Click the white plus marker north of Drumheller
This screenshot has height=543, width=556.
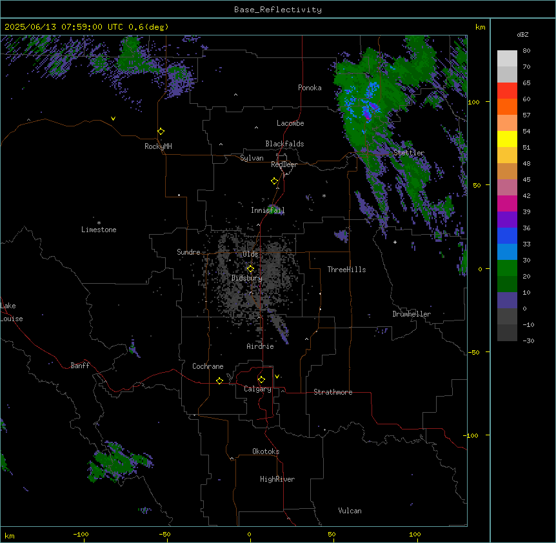coord(395,242)
